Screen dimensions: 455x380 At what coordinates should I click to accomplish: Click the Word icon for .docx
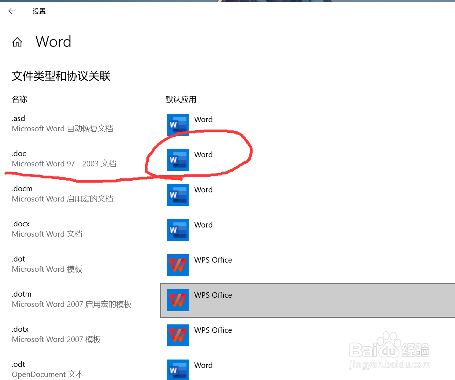click(x=178, y=230)
